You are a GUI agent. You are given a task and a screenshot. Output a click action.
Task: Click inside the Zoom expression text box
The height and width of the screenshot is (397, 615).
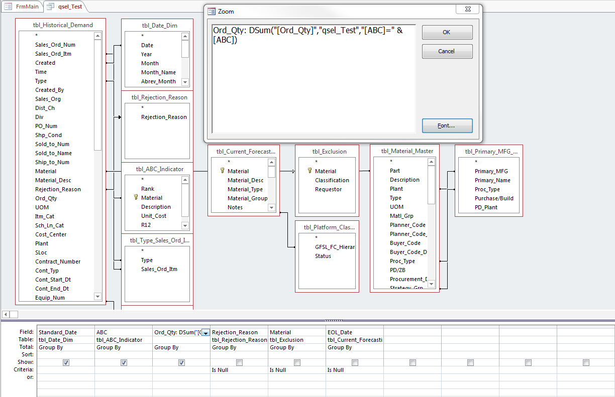(x=314, y=79)
